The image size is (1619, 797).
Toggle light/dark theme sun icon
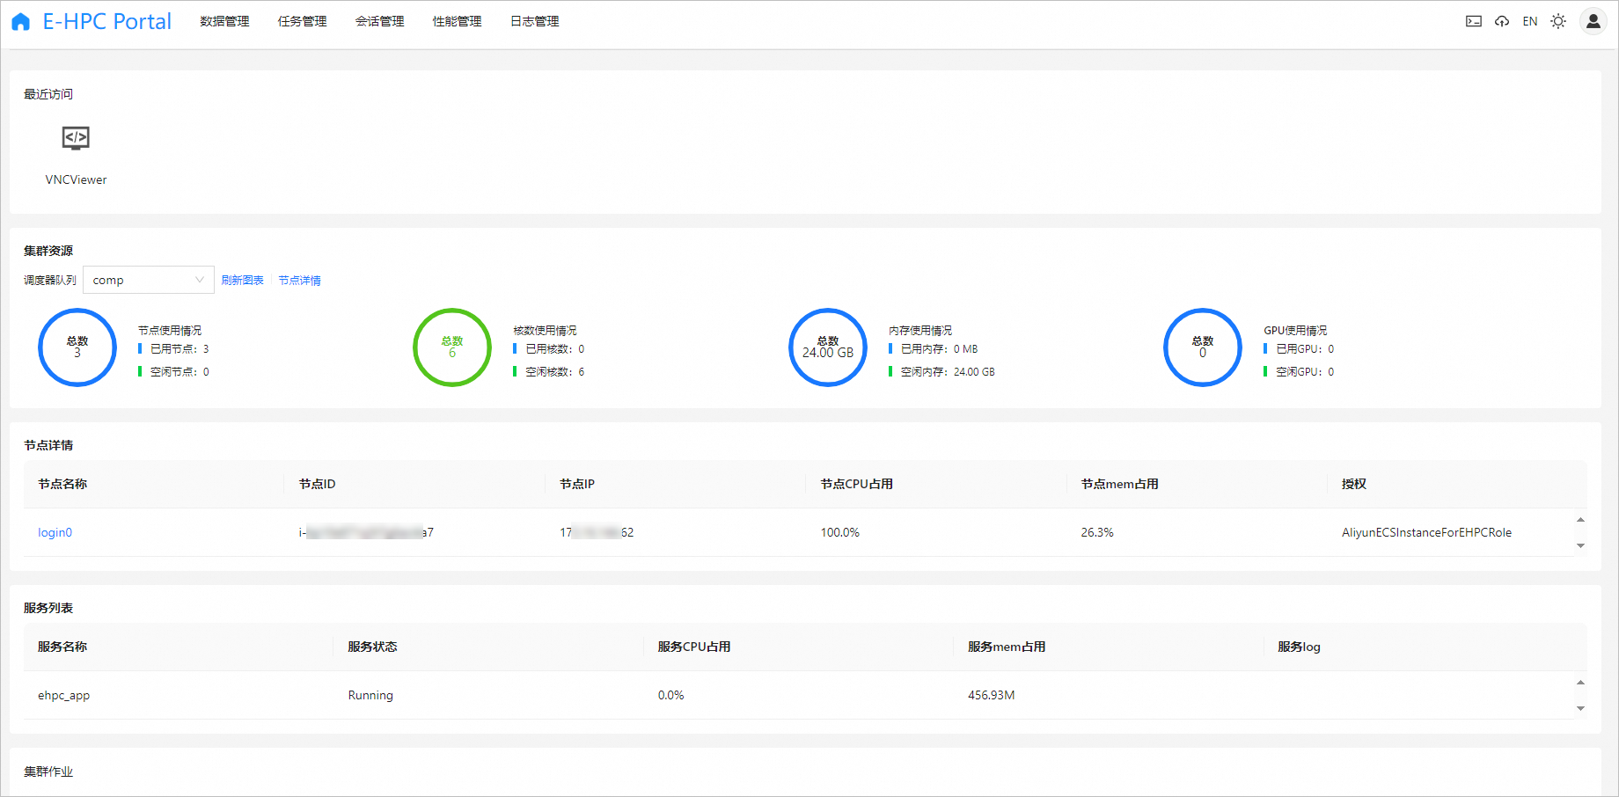pos(1558,21)
